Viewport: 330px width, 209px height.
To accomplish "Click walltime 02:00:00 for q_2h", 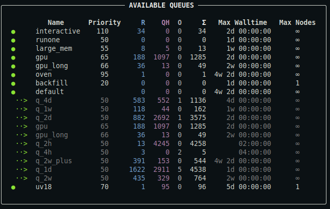I will [x=255, y=143].
